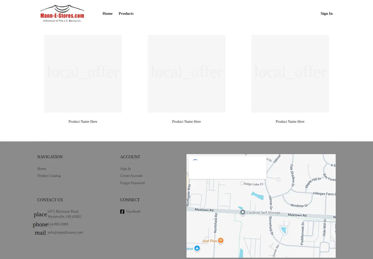Image resolution: width=373 pixels, height=259 pixels.
Task: Click the Cardinal Self Storage map label
Action: pos(263,213)
